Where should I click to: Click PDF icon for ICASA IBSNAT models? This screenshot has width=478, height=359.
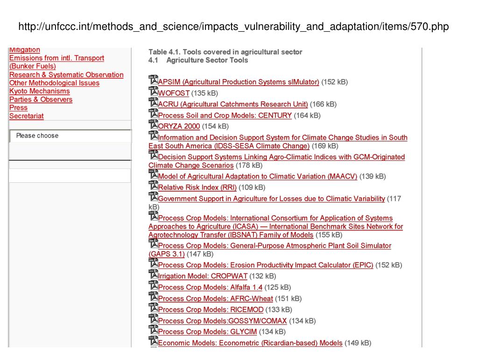click(153, 216)
